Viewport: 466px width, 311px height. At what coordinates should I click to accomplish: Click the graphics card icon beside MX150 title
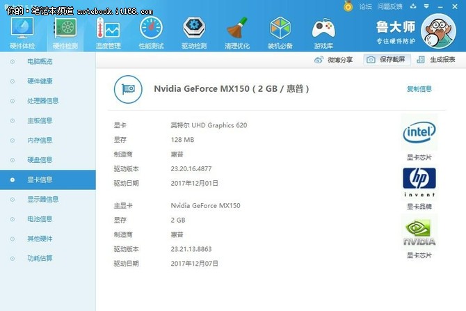[x=128, y=89]
